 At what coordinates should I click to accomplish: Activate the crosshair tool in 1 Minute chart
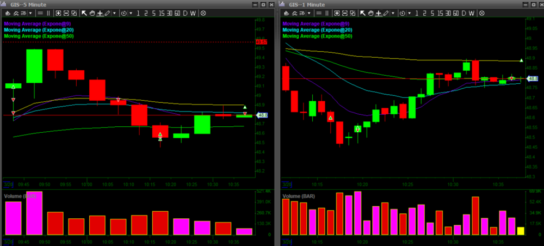tap(379, 13)
